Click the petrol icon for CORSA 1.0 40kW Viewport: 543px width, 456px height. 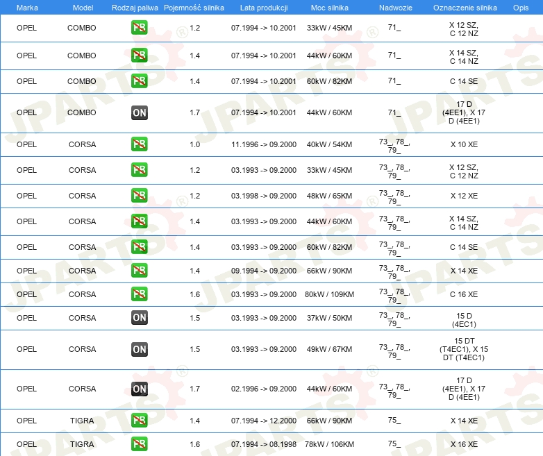pos(139,144)
